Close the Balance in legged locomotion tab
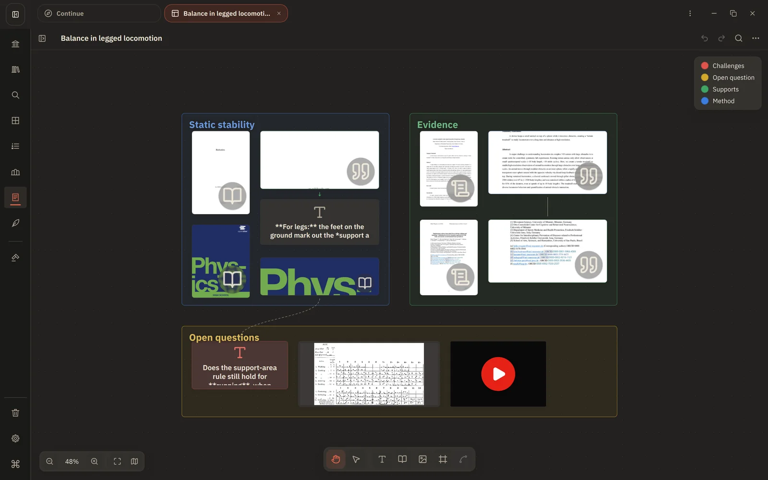 (x=279, y=13)
